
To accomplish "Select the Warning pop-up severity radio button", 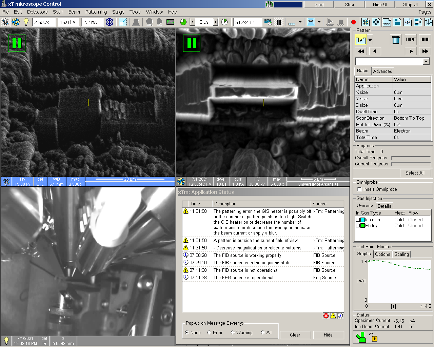I will click(233, 333).
